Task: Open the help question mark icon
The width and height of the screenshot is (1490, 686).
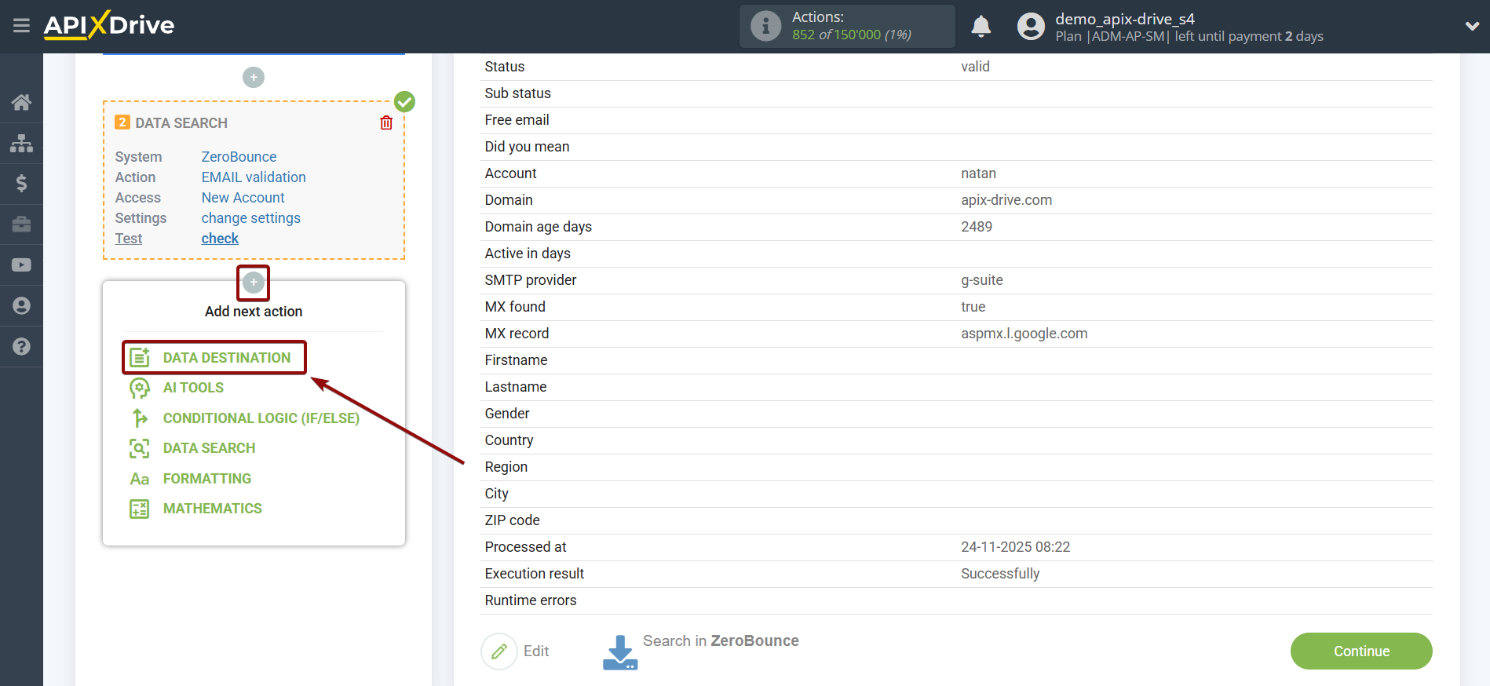Action: [x=21, y=347]
